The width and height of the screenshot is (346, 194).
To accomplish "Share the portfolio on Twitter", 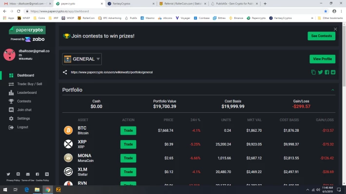I will pos(320,72).
